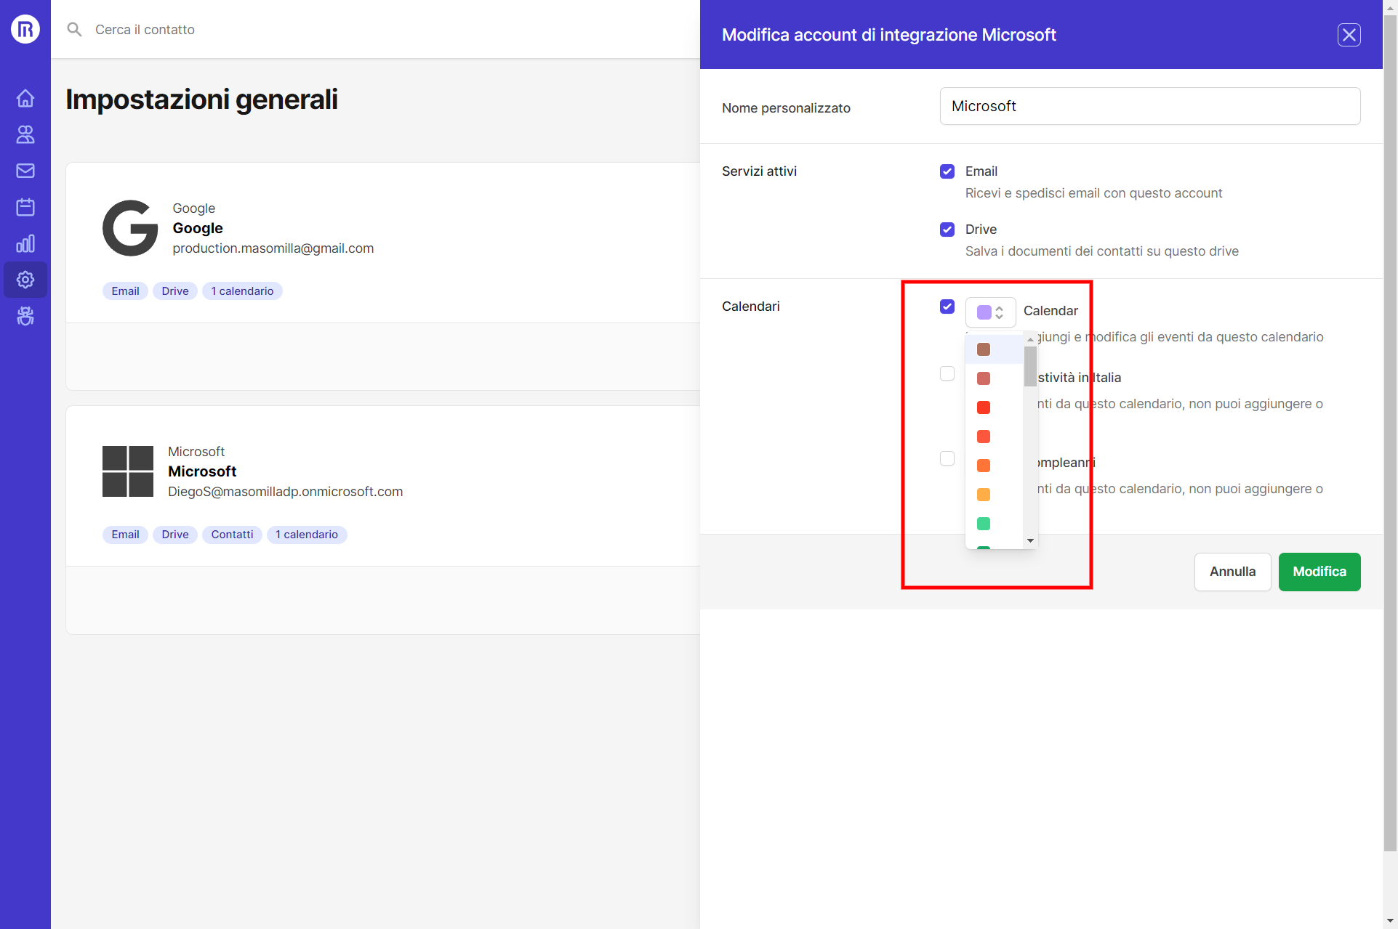Disable the Drive service checkbox
This screenshot has width=1398, height=929.
point(947,229)
